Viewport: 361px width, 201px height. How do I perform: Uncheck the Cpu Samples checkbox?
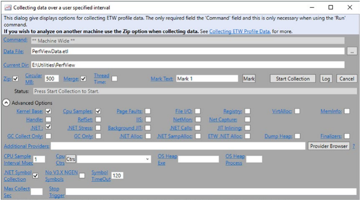(x=98, y=111)
